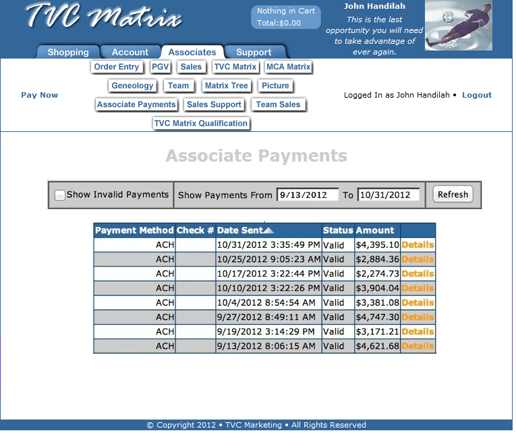
Task: Click the Order Entry button
Action: (x=117, y=67)
